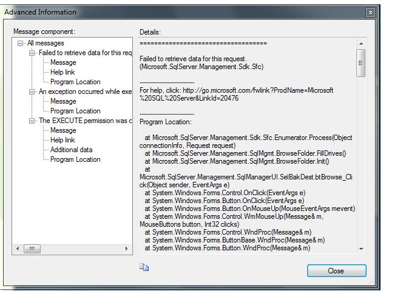
Task: Click 'Failed to retrieve data for this request.' in Details
Action: tap(193, 59)
